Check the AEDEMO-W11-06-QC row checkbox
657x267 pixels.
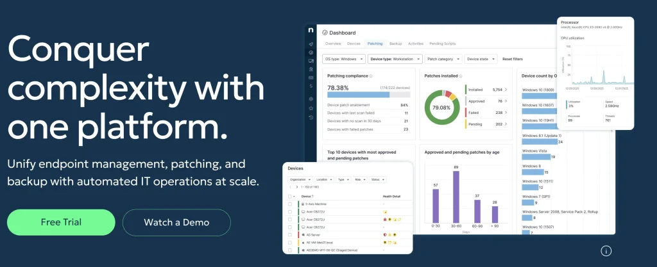pos(289,250)
